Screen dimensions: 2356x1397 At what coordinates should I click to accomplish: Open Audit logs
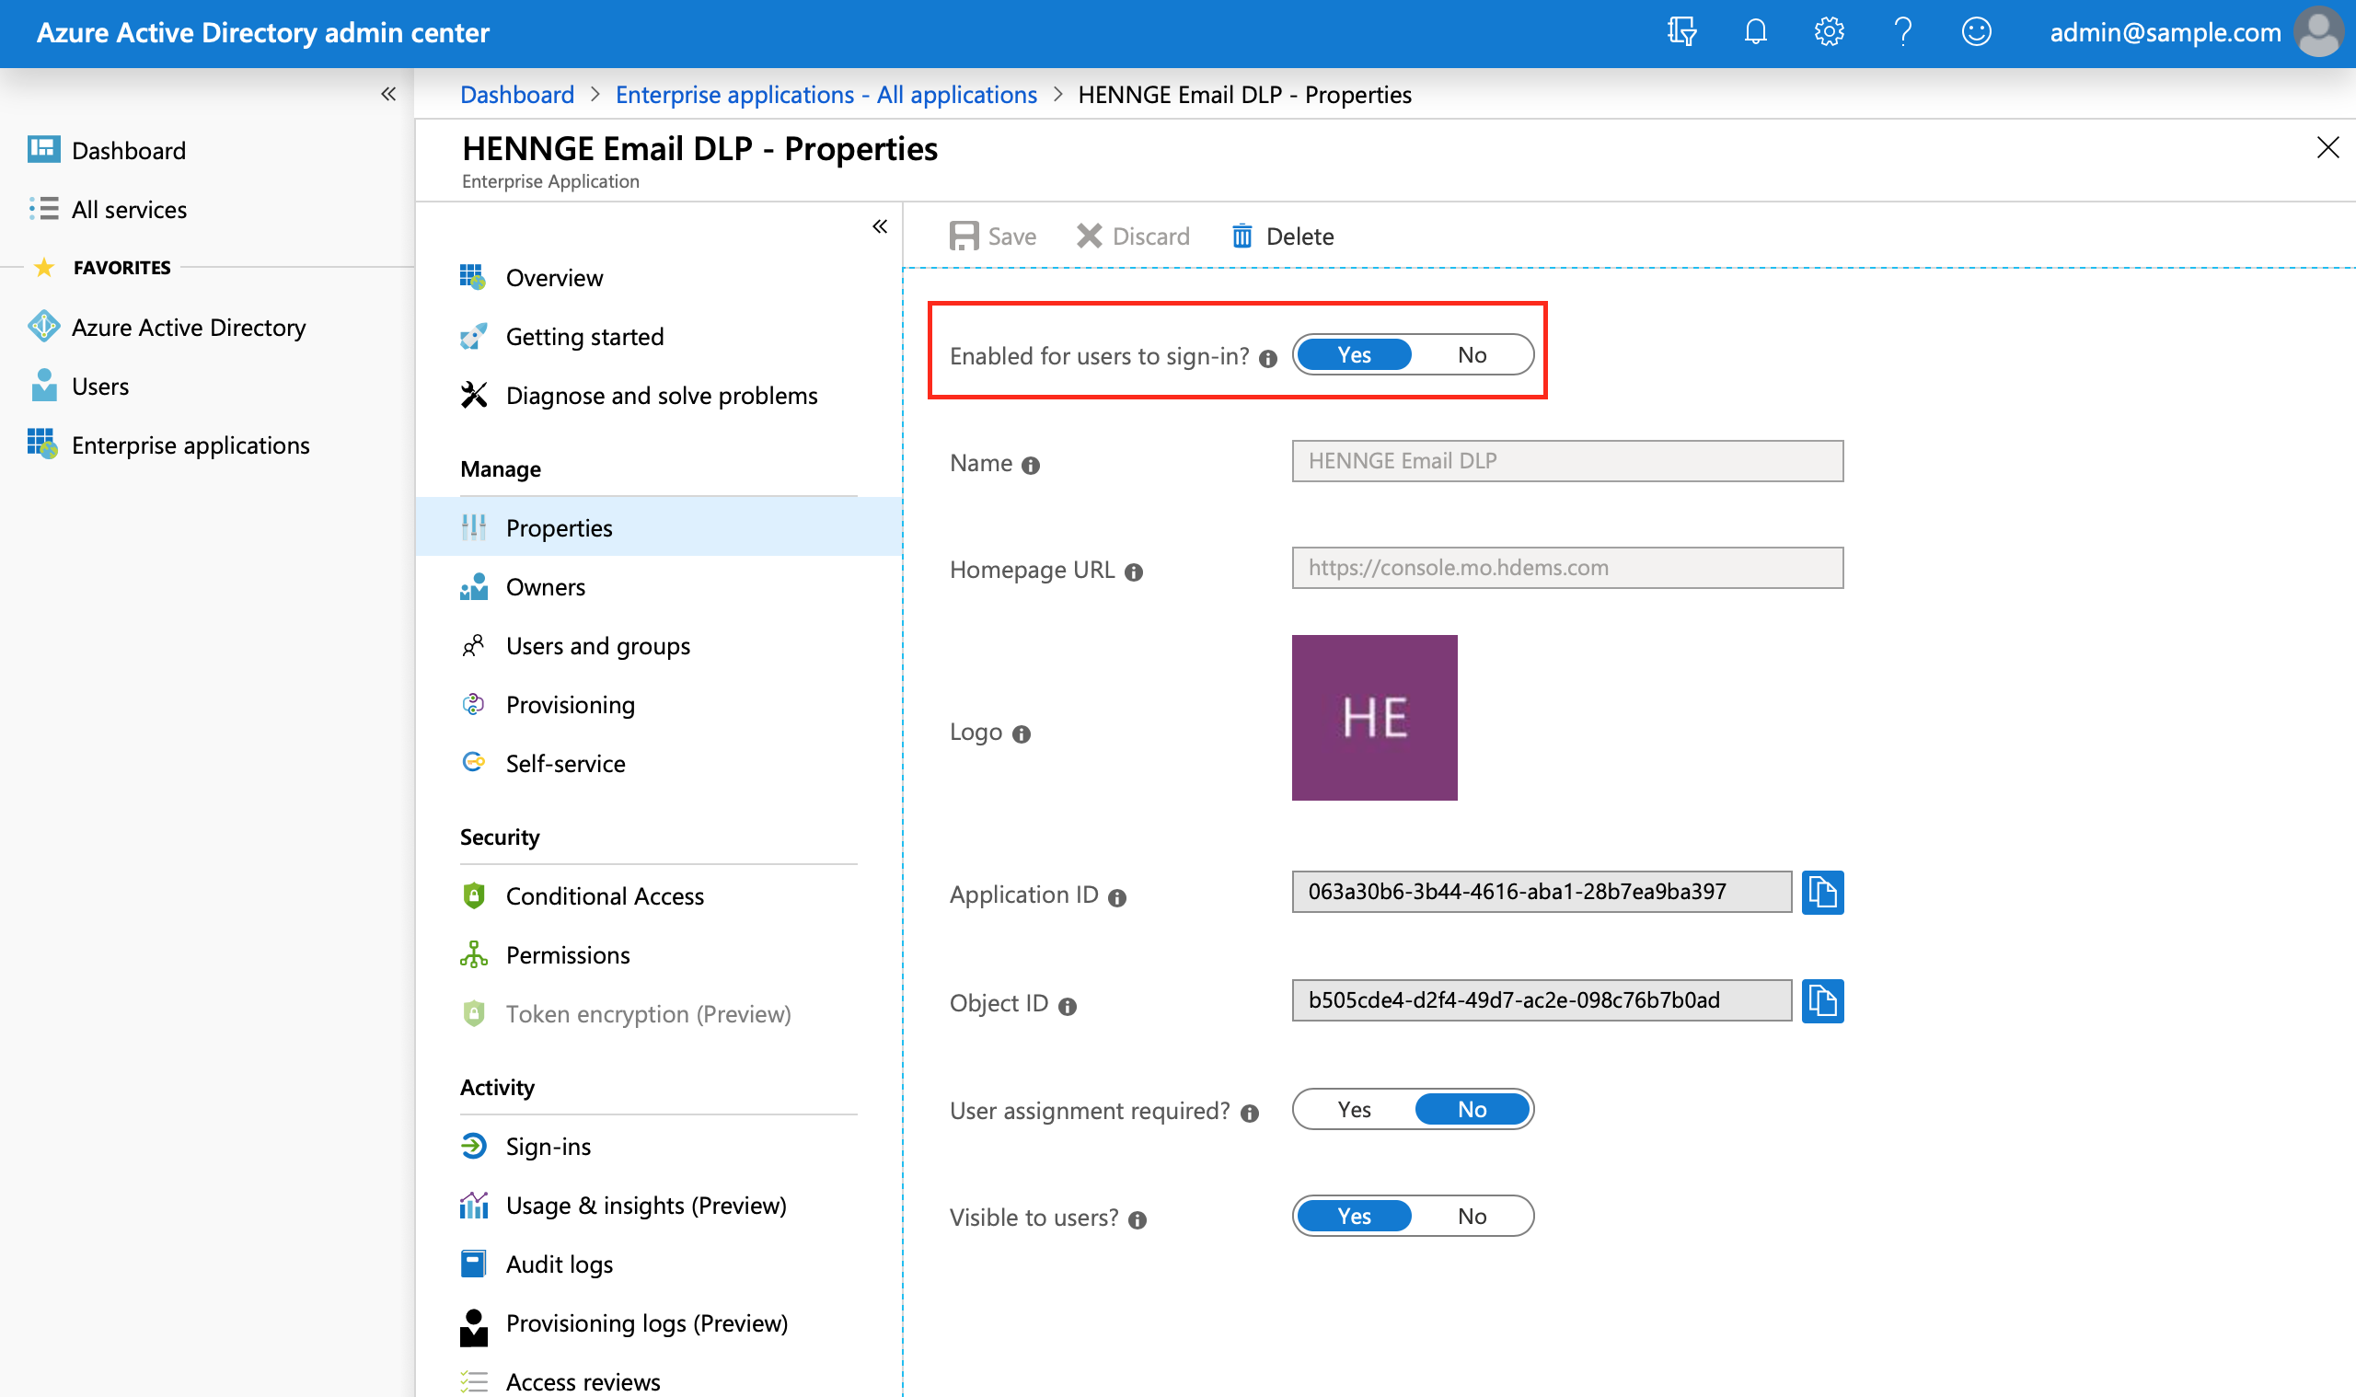(x=659, y=1264)
